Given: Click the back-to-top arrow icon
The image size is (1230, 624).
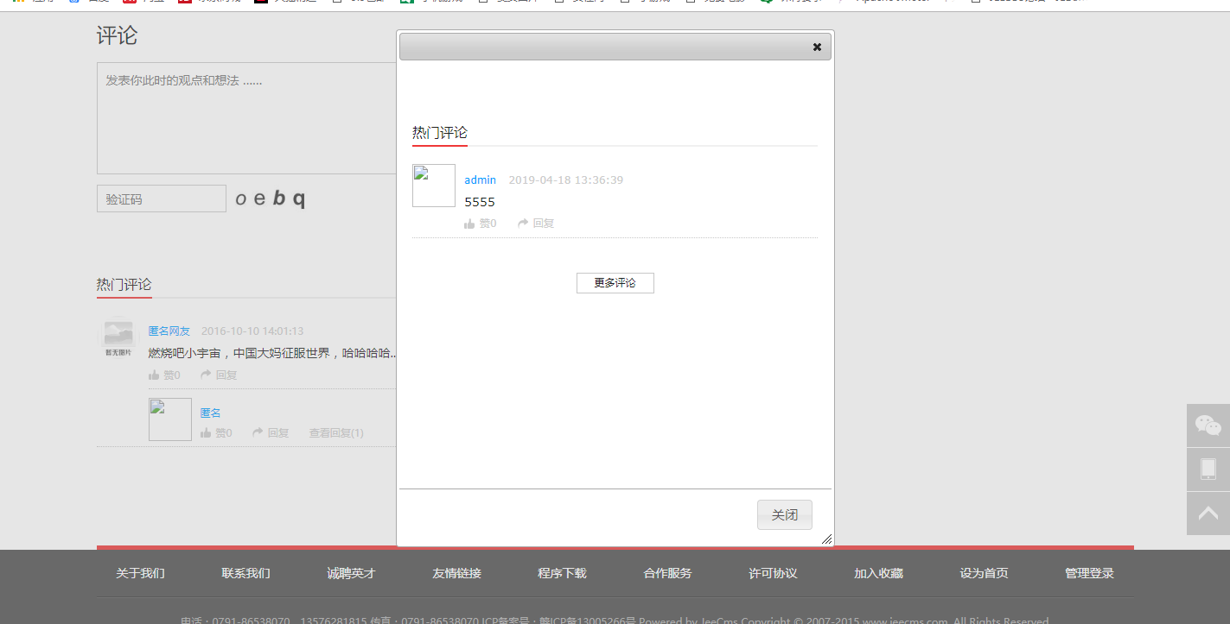Looking at the screenshot, I should (1208, 513).
